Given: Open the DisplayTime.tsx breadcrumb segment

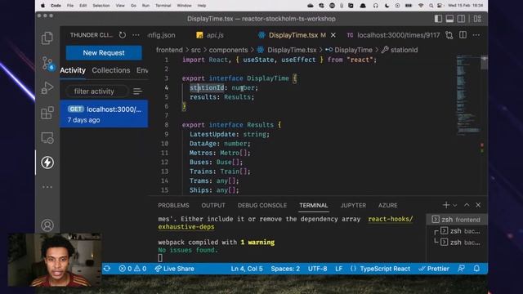Looking at the screenshot, I should (x=287, y=50).
